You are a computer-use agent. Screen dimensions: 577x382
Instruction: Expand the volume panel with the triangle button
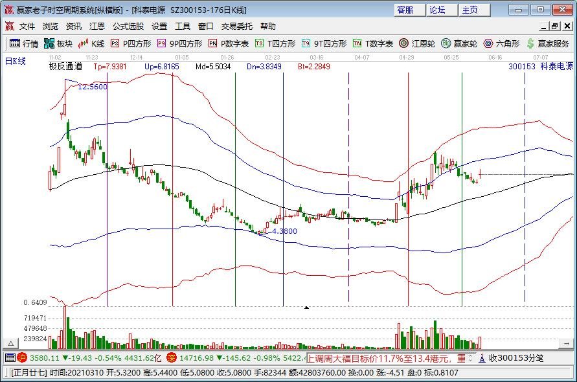tap(10, 343)
